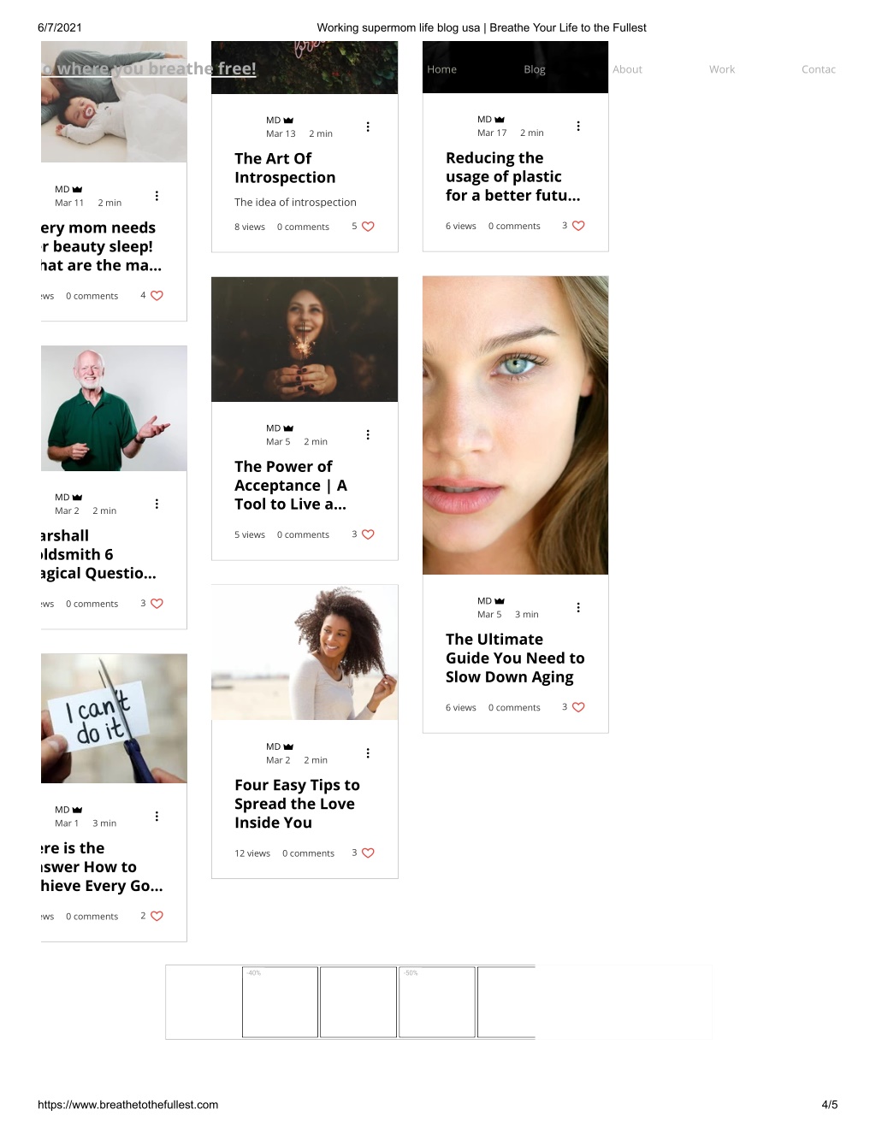Open more actions on Four Easy Tips post

pyautogui.click(x=368, y=753)
